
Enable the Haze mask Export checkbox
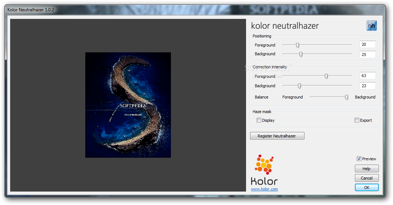point(357,120)
